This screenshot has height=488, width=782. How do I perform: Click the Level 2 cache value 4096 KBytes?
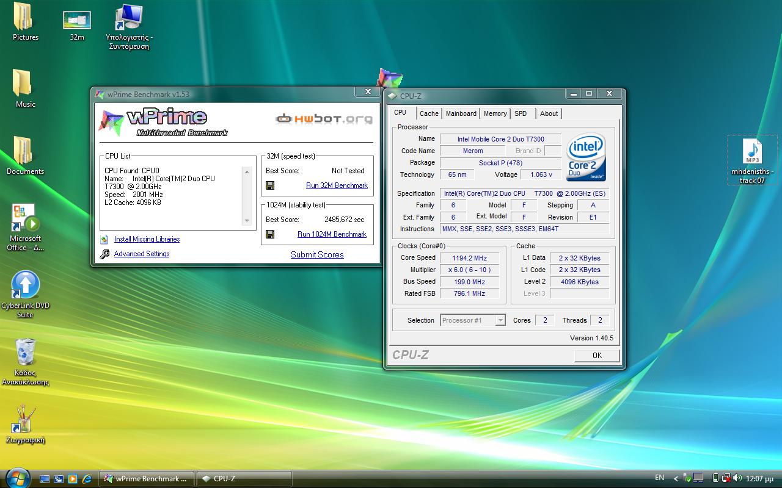coord(579,282)
